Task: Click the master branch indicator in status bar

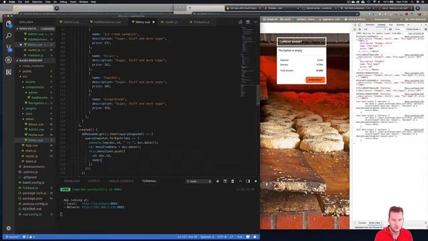Action: tap(13, 237)
